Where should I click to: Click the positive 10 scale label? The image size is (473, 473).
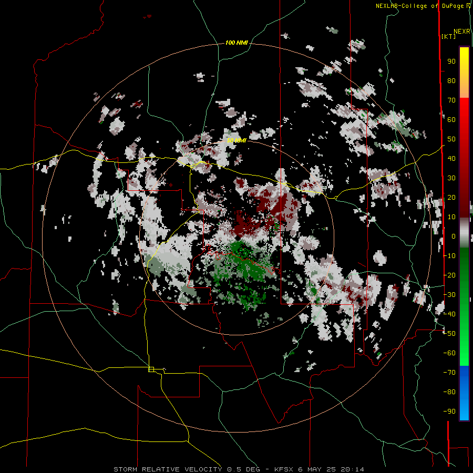tap(451, 217)
